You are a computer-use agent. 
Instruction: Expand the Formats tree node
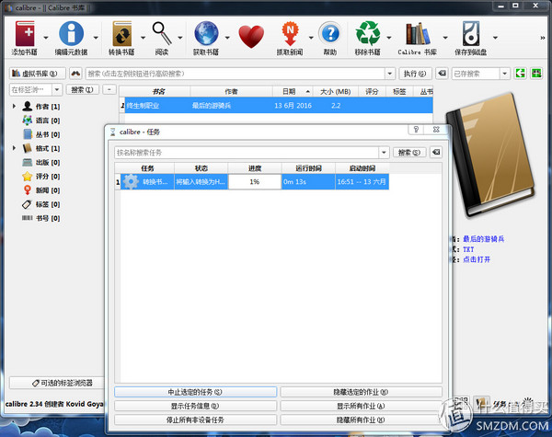click(14, 148)
